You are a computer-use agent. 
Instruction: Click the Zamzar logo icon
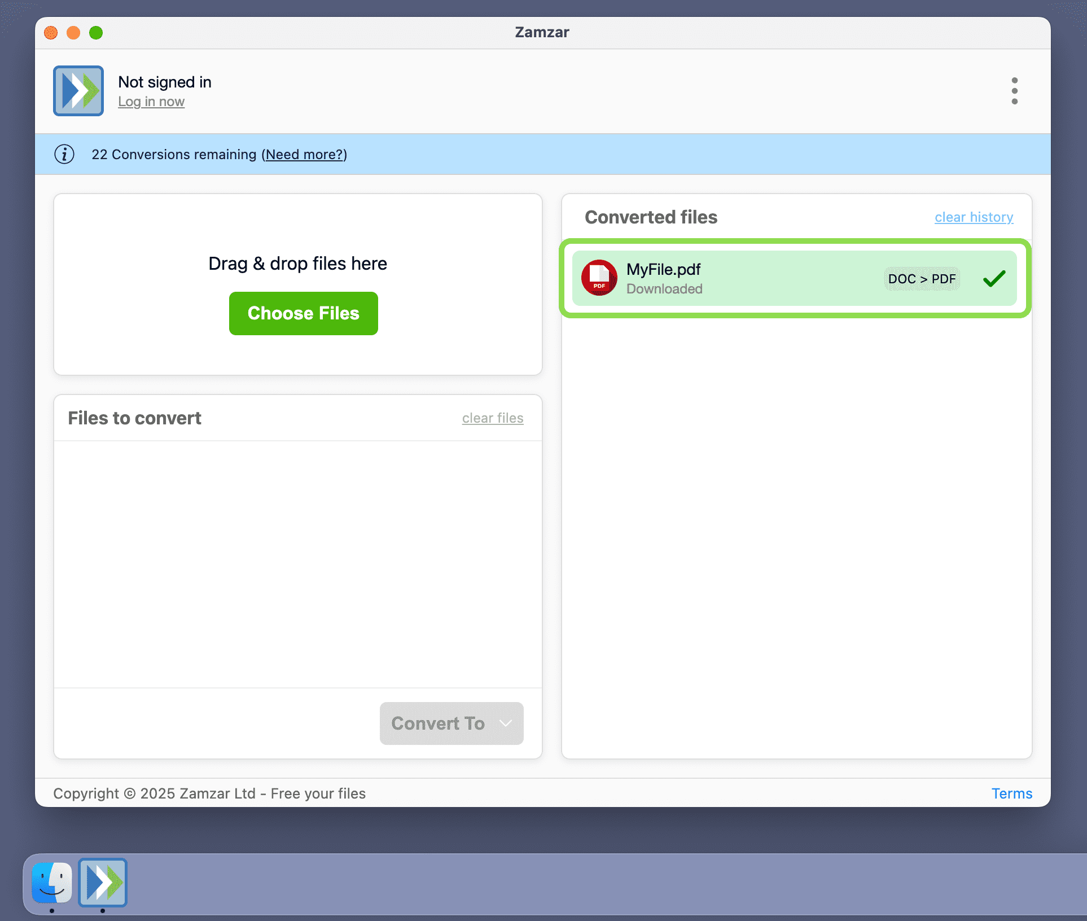click(x=78, y=90)
